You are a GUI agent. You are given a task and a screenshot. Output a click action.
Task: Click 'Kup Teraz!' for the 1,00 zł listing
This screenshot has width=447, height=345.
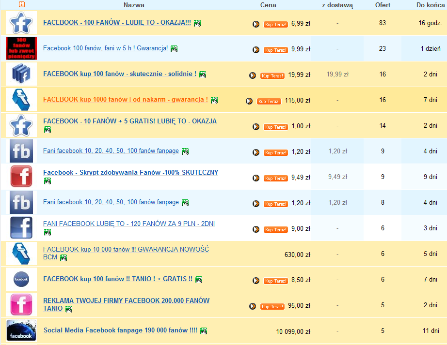[276, 127]
